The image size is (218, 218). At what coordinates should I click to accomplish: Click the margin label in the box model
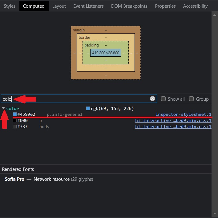(79, 30)
